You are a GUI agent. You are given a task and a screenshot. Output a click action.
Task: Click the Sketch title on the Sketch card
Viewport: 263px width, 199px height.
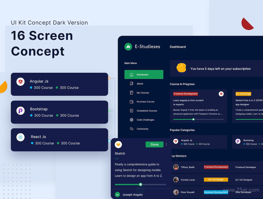coord(120,153)
